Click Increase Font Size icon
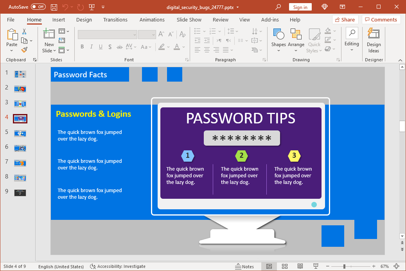This screenshot has height=271, width=406. click(x=161, y=34)
